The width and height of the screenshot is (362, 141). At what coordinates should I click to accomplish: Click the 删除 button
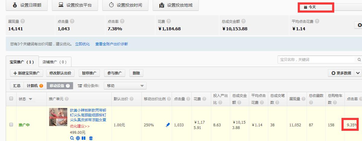pyautogui.click(x=136, y=73)
